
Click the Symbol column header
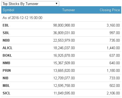coord(8,10)
